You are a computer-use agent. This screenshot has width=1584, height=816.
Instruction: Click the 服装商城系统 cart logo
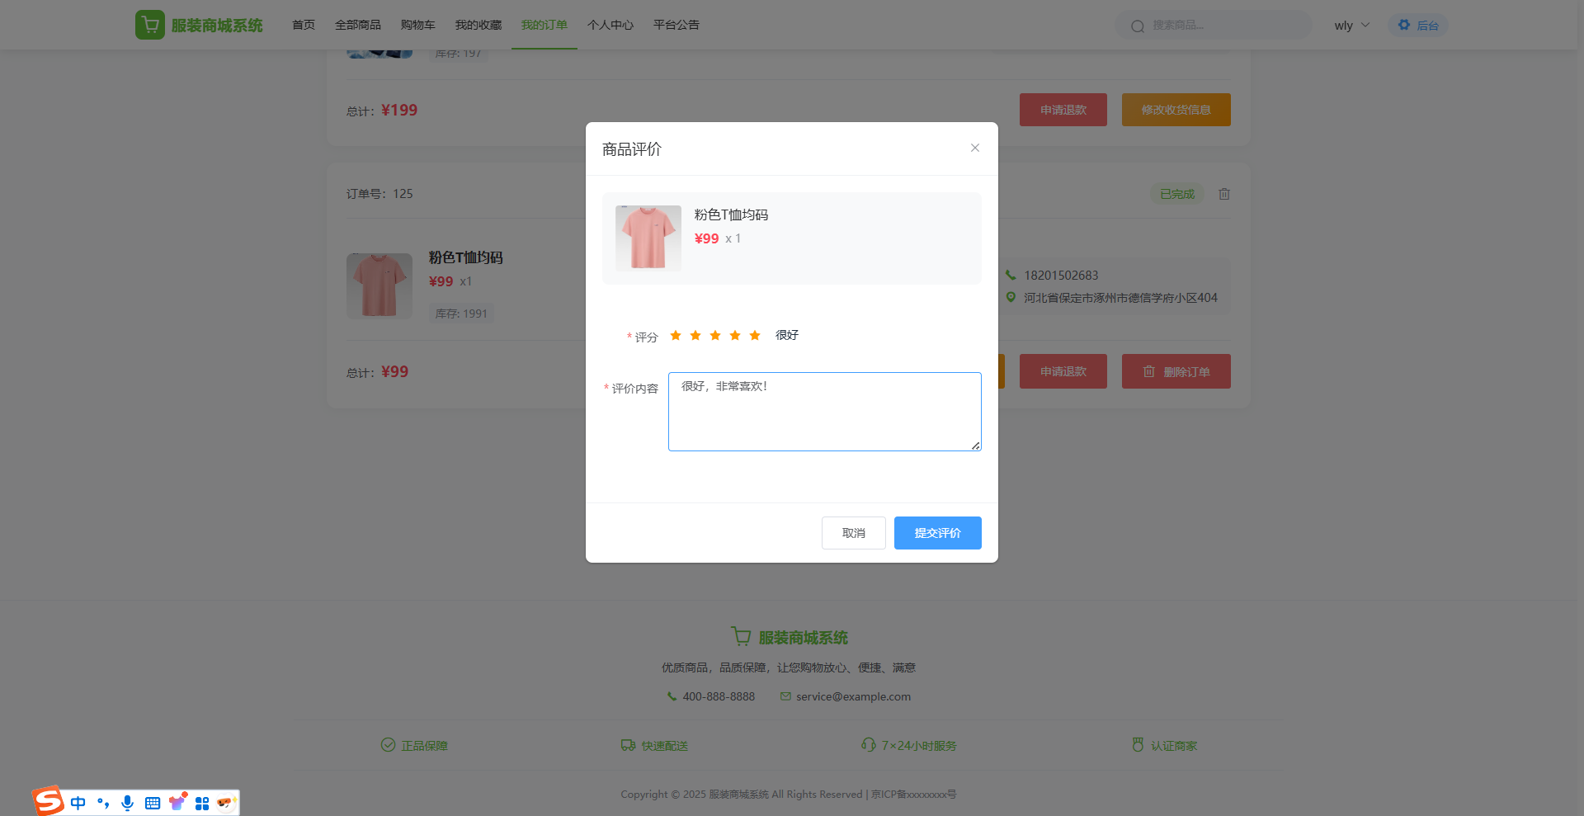pyautogui.click(x=150, y=25)
